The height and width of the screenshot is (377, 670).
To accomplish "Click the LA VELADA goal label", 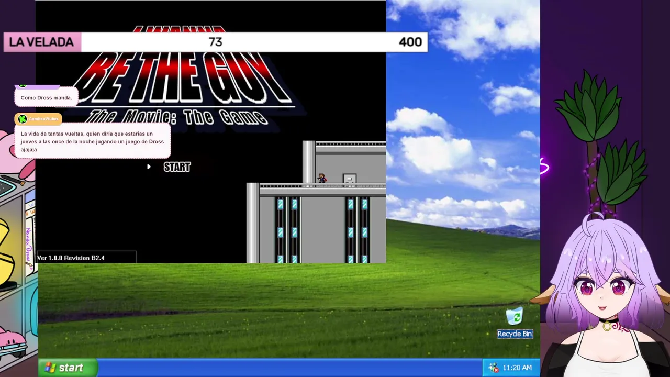I will coord(41,42).
